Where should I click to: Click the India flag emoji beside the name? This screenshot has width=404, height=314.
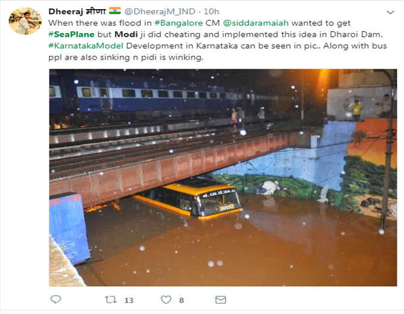[x=115, y=11]
